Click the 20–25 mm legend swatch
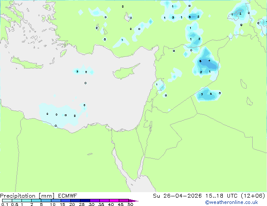The width and height of the screenshot is (267, 206). (x=75, y=201)
